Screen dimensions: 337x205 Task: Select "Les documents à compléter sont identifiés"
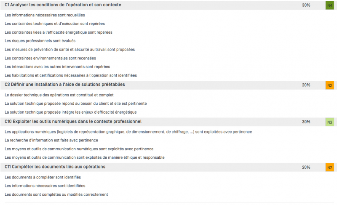(43, 177)
